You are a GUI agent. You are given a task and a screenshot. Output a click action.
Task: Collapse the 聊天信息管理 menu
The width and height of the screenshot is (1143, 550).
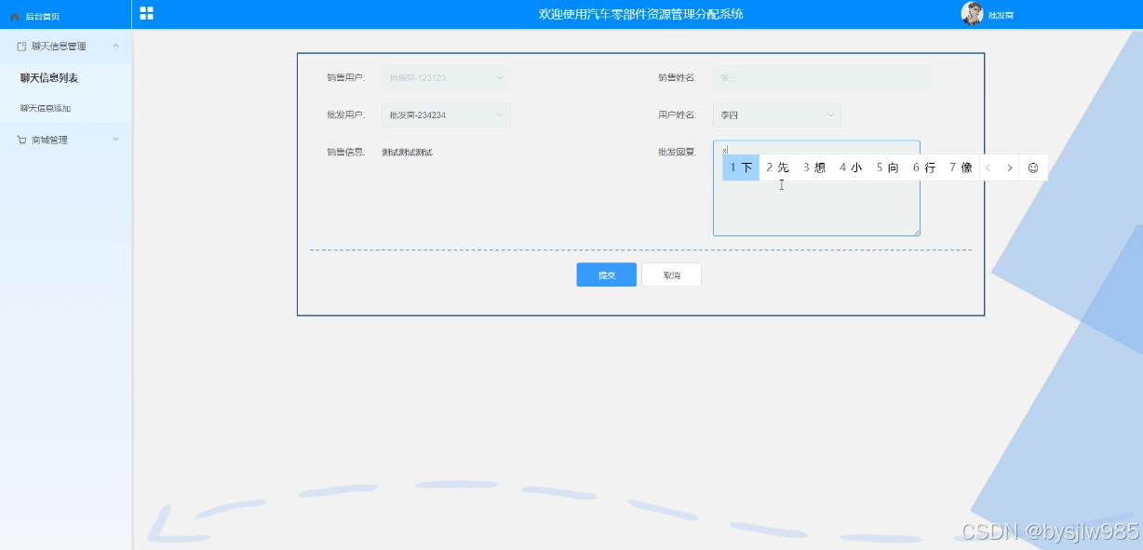click(x=65, y=46)
